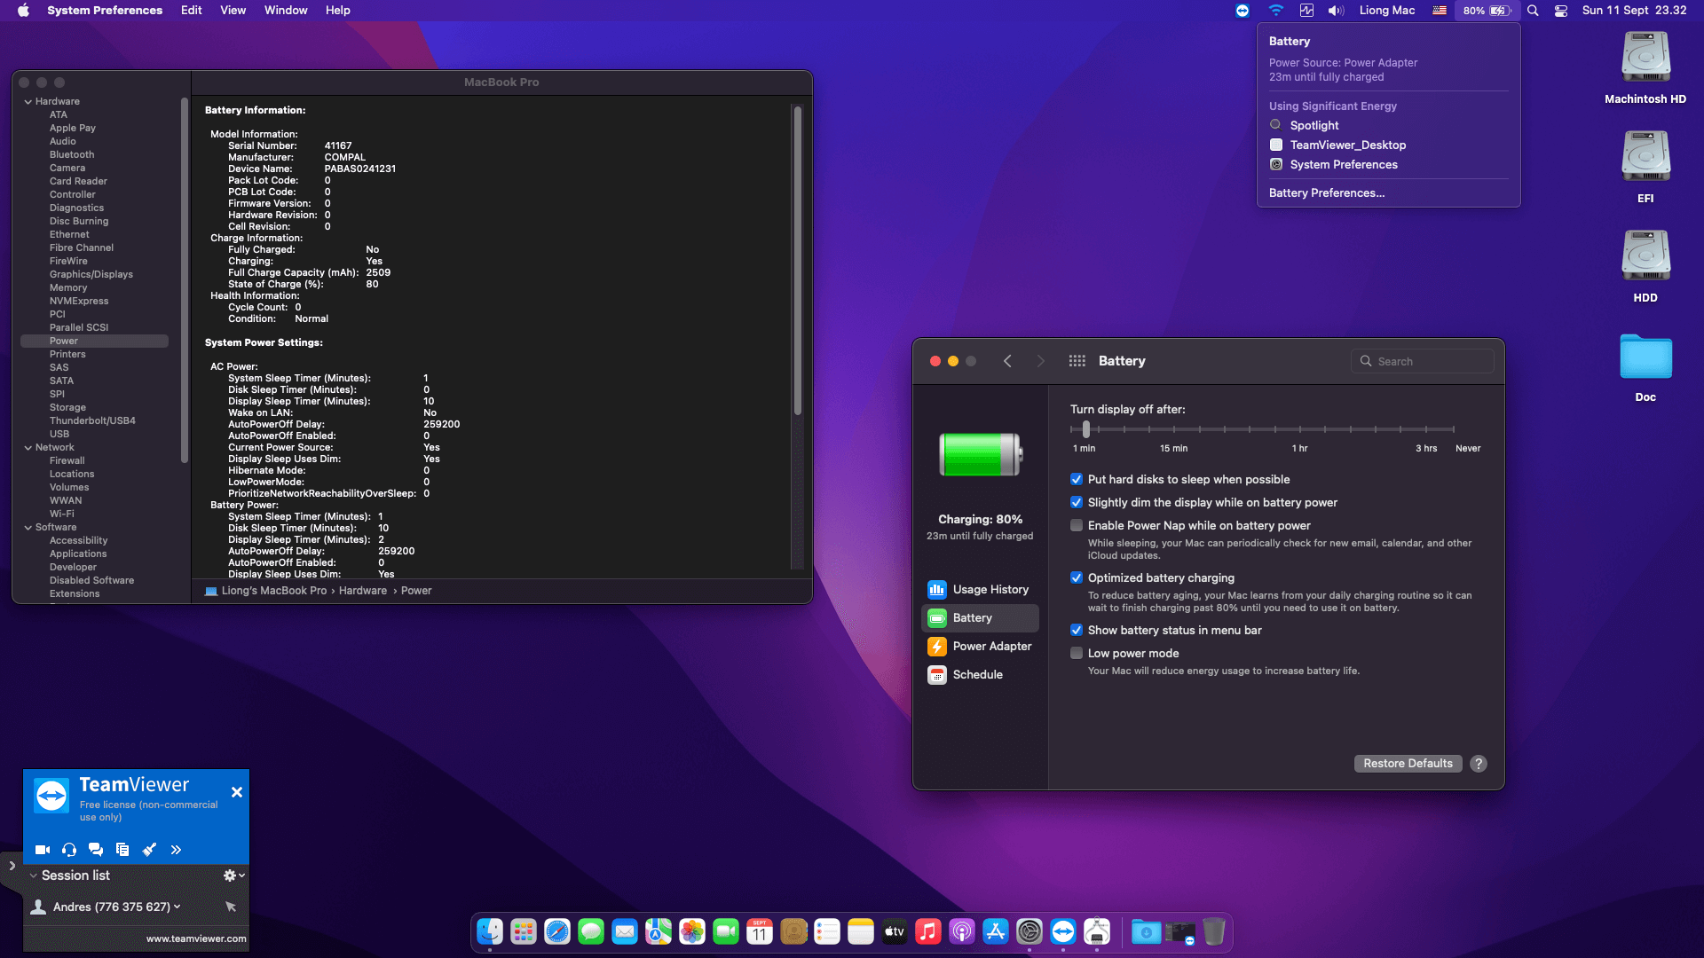
Task: Set display off slider to Never
Action: coord(1454,429)
